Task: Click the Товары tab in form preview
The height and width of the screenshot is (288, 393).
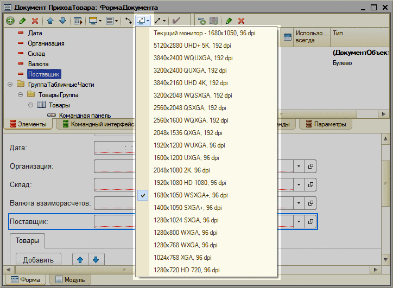Action: pyautogui.click(x=27, y=241)
